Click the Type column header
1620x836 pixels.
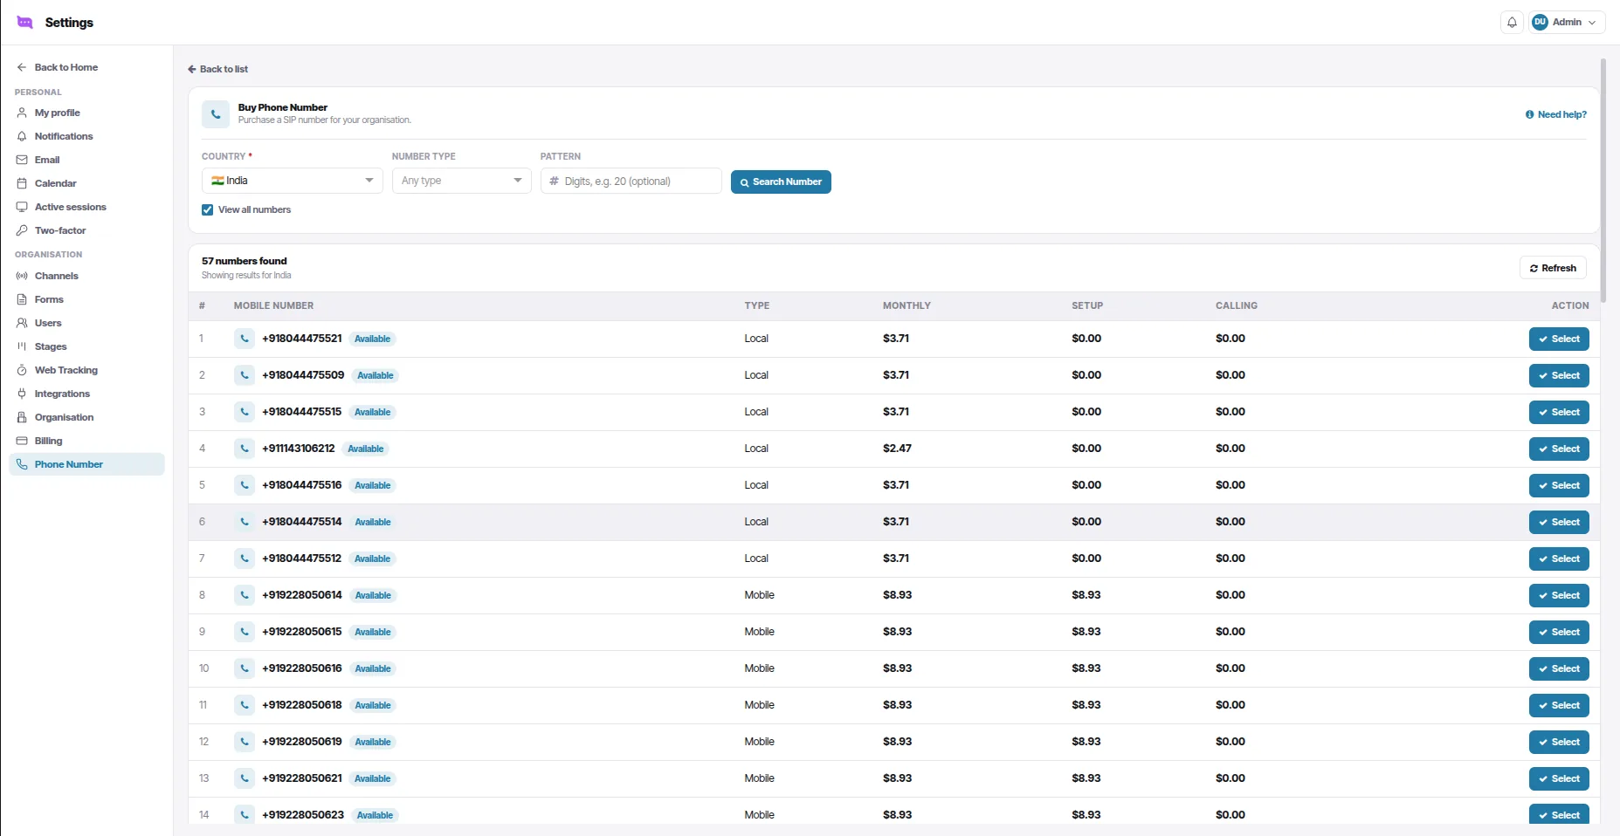pyautogui.click(x=757, y=305)
